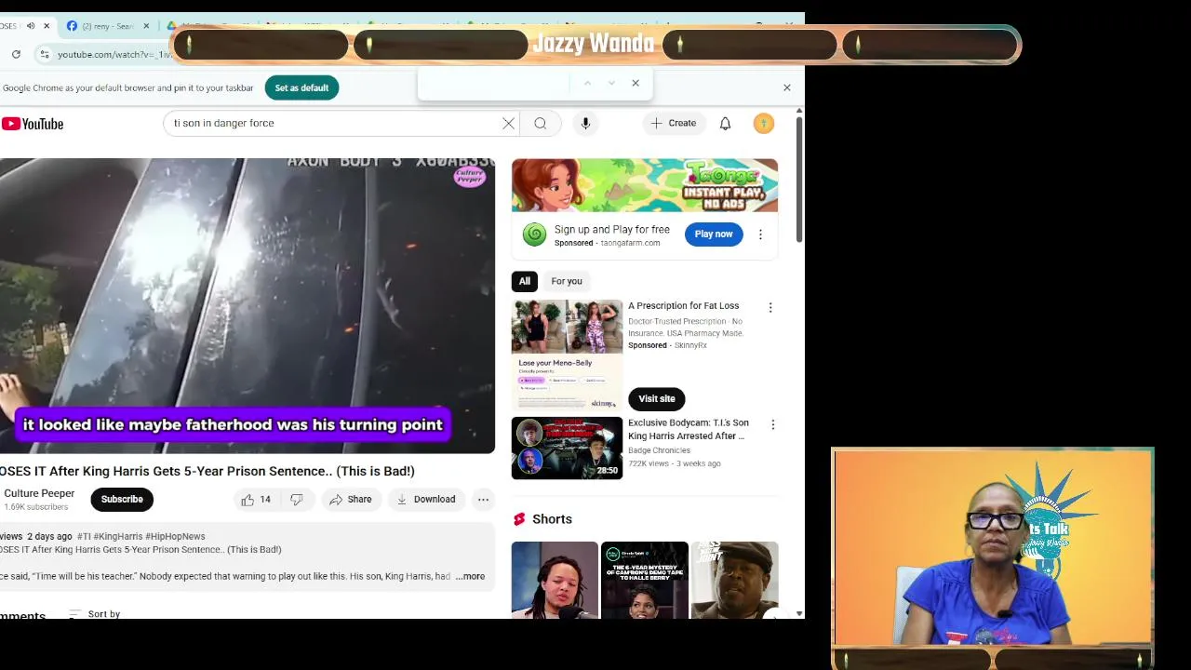Click the #TI hashtag link
This screenshot has height=670, width=1191.
click(x=84, y=536)
